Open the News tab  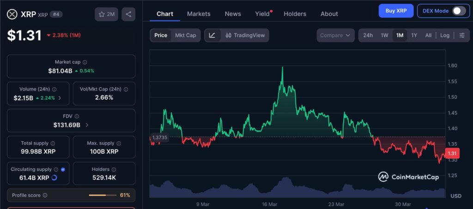point(233,14)
